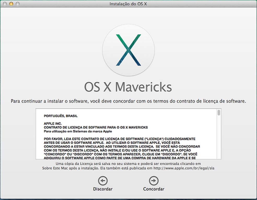Click the 'Instalação do OS X' window title

click(128, 4)
